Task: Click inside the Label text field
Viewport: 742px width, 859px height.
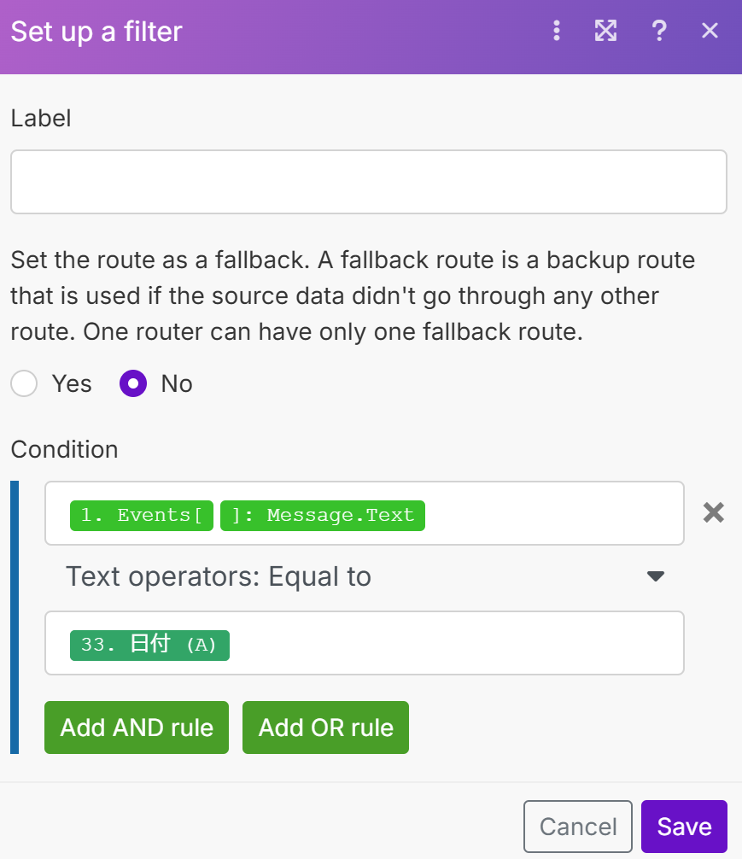Action: (x=368, y=182)
